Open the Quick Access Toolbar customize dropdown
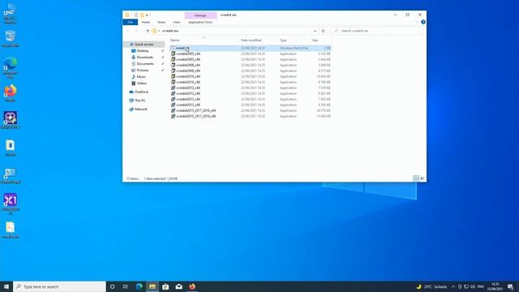519x292 pixels. coord(148,15)
